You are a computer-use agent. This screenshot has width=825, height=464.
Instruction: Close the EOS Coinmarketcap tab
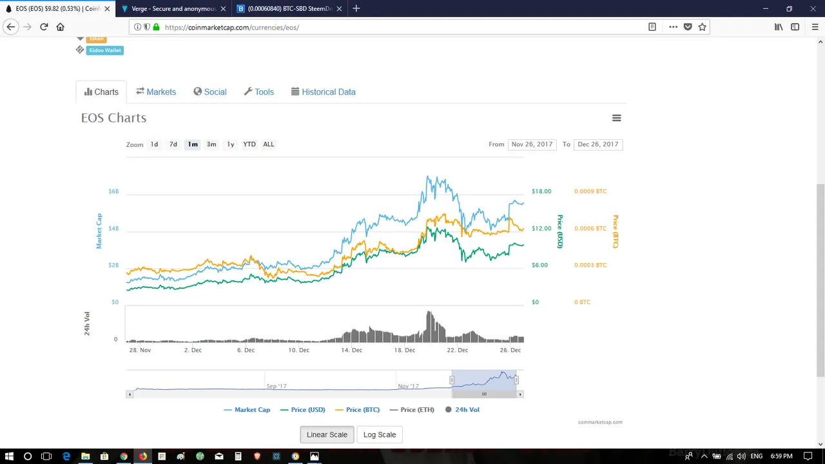(x=107, y=8)
